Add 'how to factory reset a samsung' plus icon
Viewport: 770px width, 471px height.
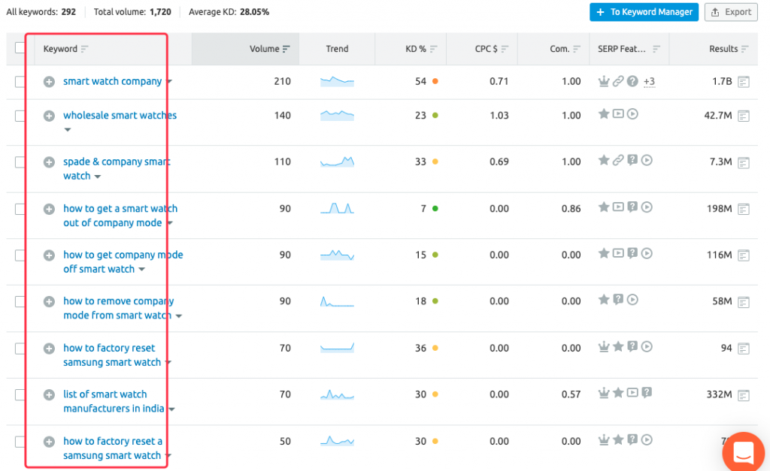[x=49, y=442]
